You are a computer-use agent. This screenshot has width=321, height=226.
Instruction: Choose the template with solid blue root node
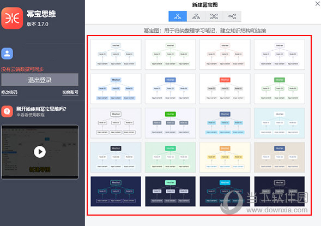pyautogui.click(x=171, y=89)
